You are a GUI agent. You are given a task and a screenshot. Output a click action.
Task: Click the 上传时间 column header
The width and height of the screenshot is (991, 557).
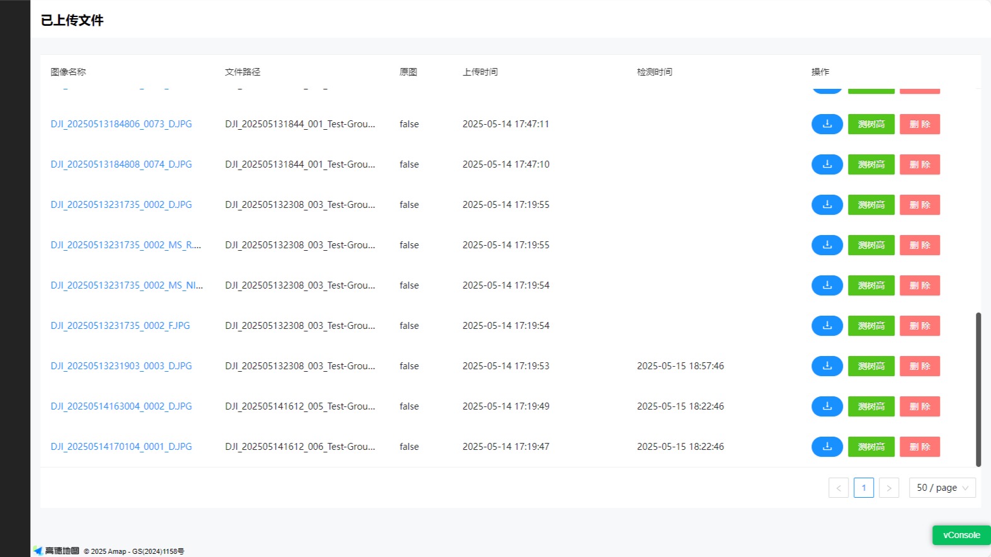[x=480, y=72]
